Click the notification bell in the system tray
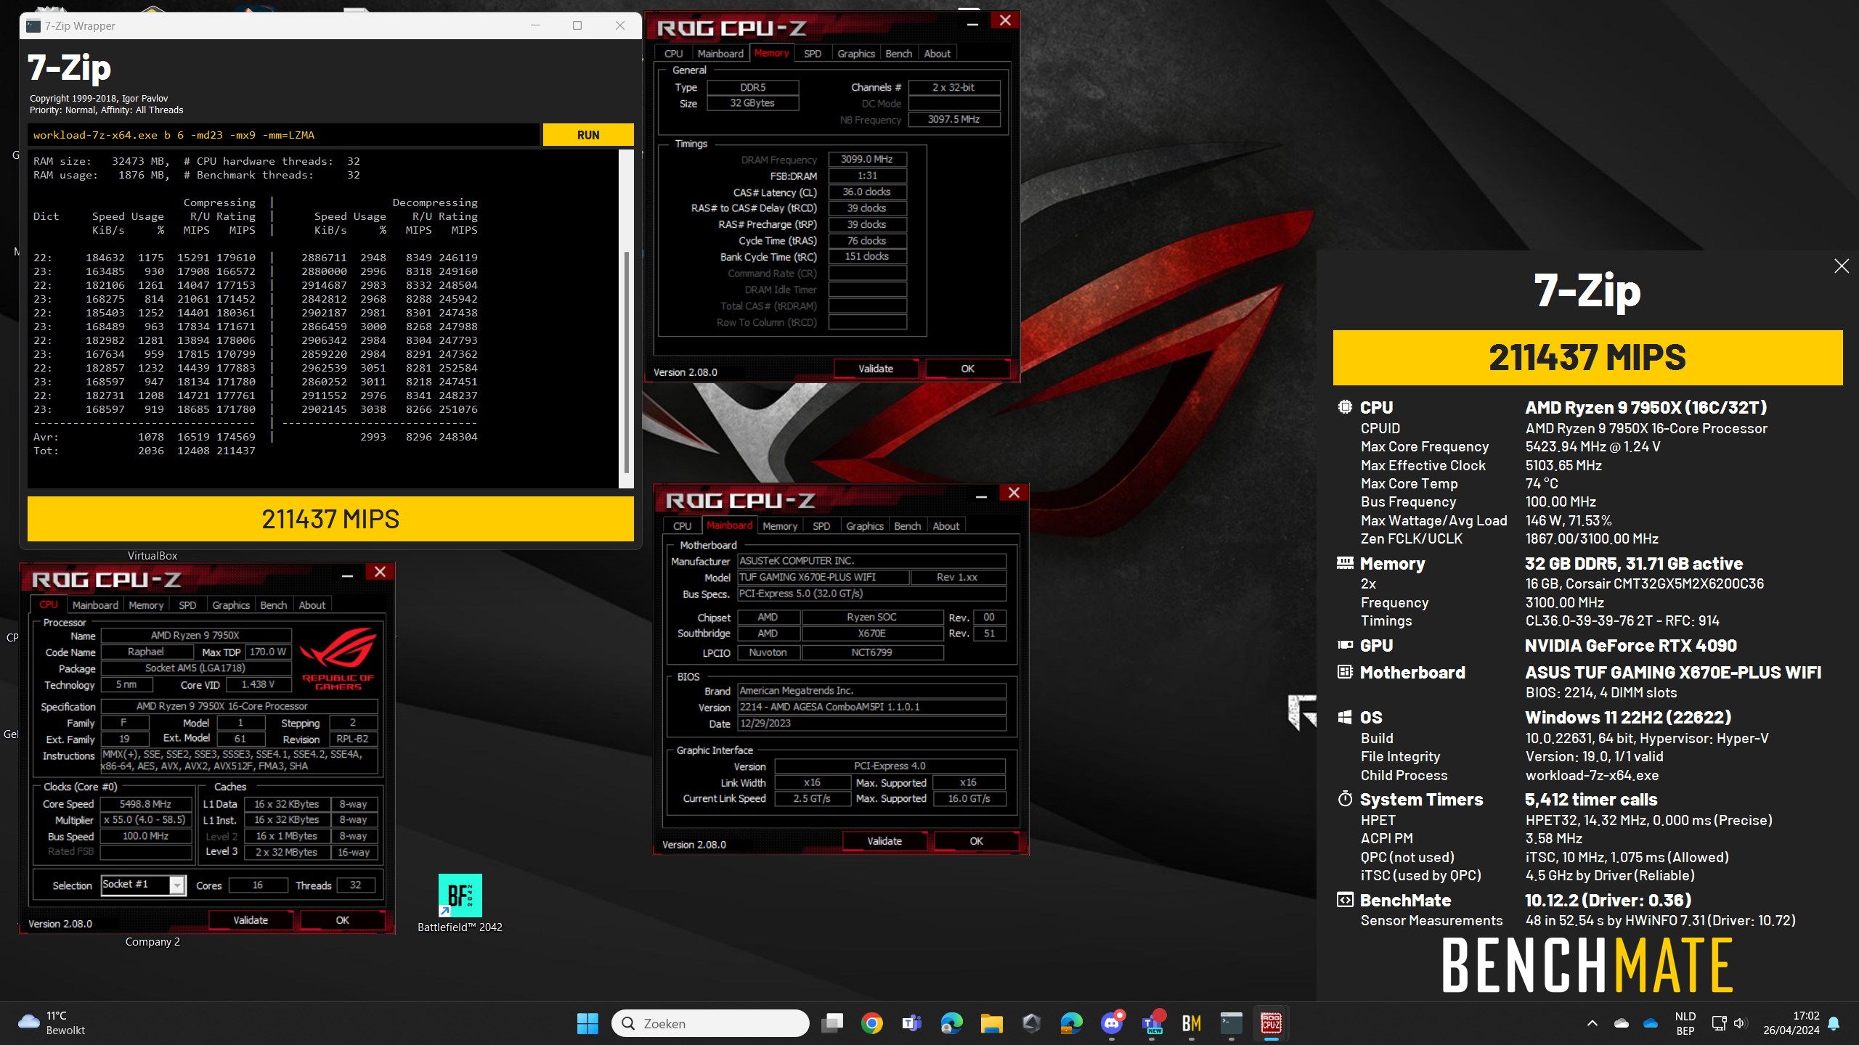Viewport: 1859px width, 1045px height. click(x=1834, y=1023)
